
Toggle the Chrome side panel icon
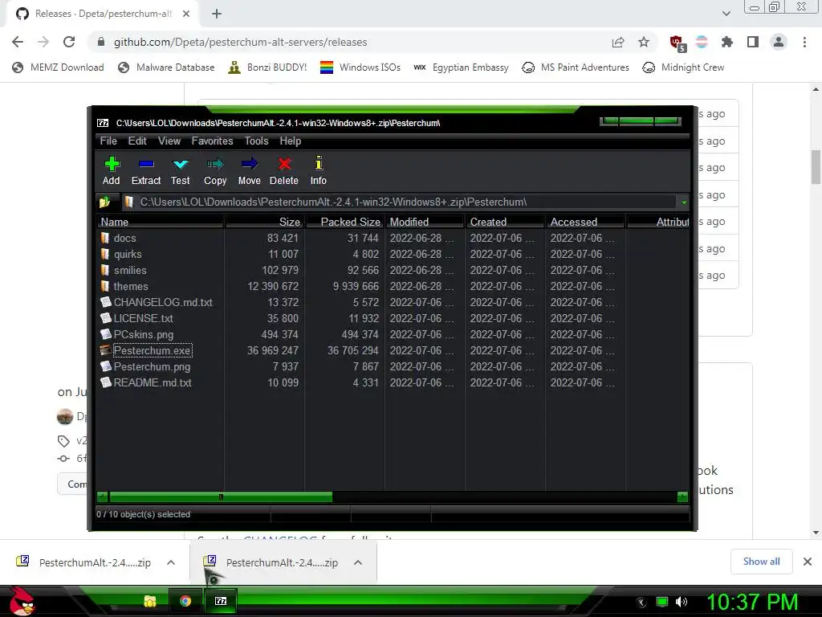click(753, 42)
